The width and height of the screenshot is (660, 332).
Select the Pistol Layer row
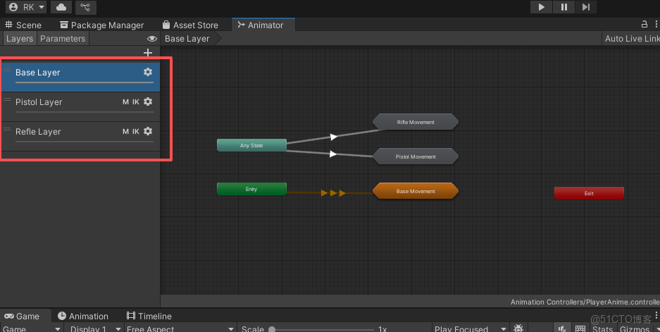80,107
